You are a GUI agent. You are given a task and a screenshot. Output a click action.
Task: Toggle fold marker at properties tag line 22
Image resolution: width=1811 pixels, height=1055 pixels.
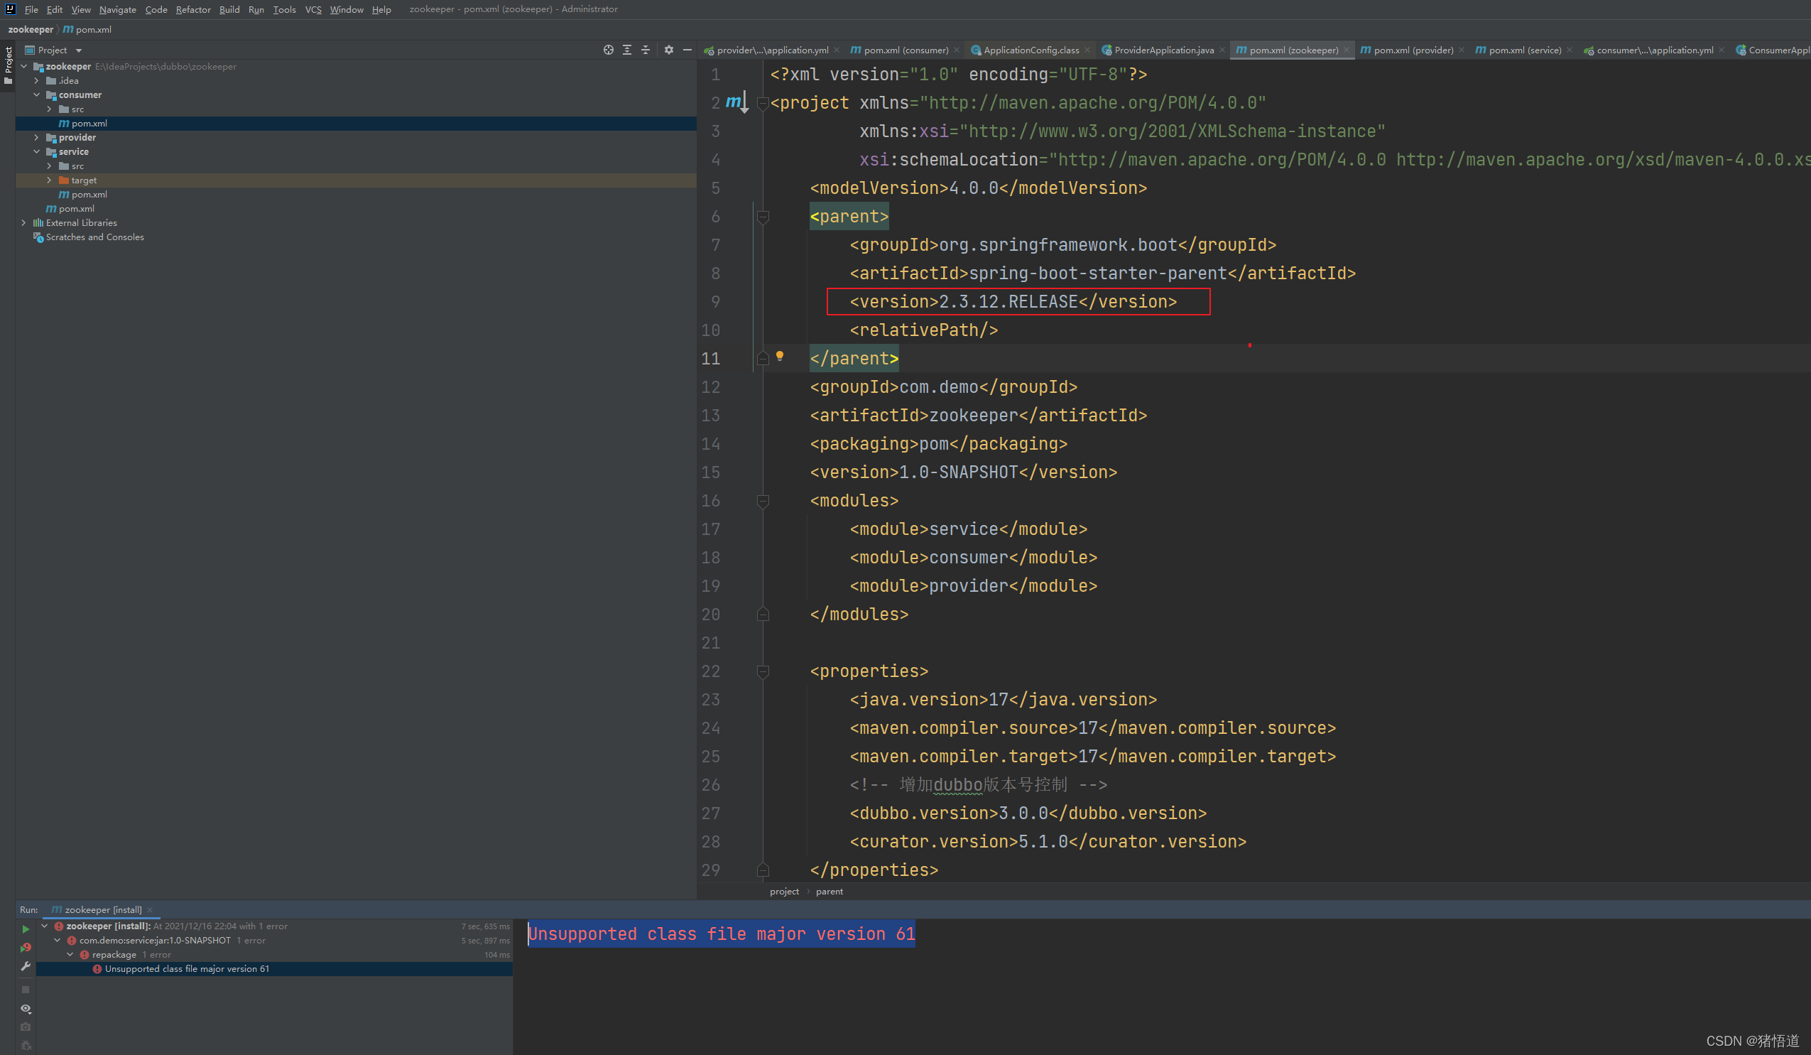(763, 671)
